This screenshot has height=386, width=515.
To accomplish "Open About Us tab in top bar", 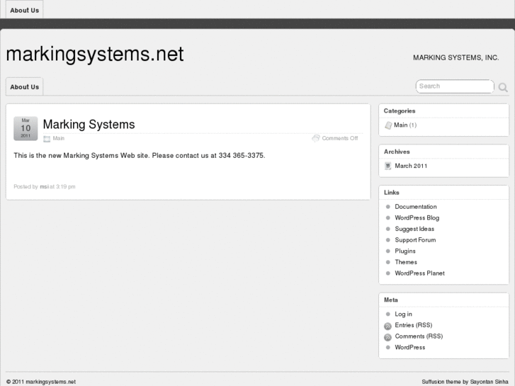I will [x=24, y=10].
